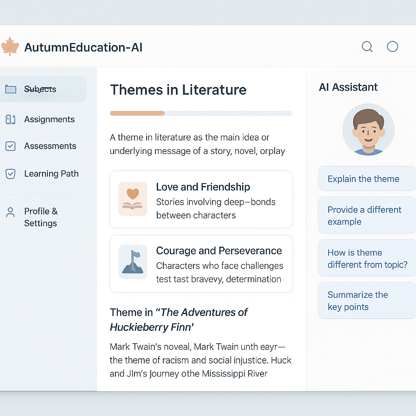416x416 pixels.
Task: Click the Assignments book icon
Action: click(x=11, y=119)
